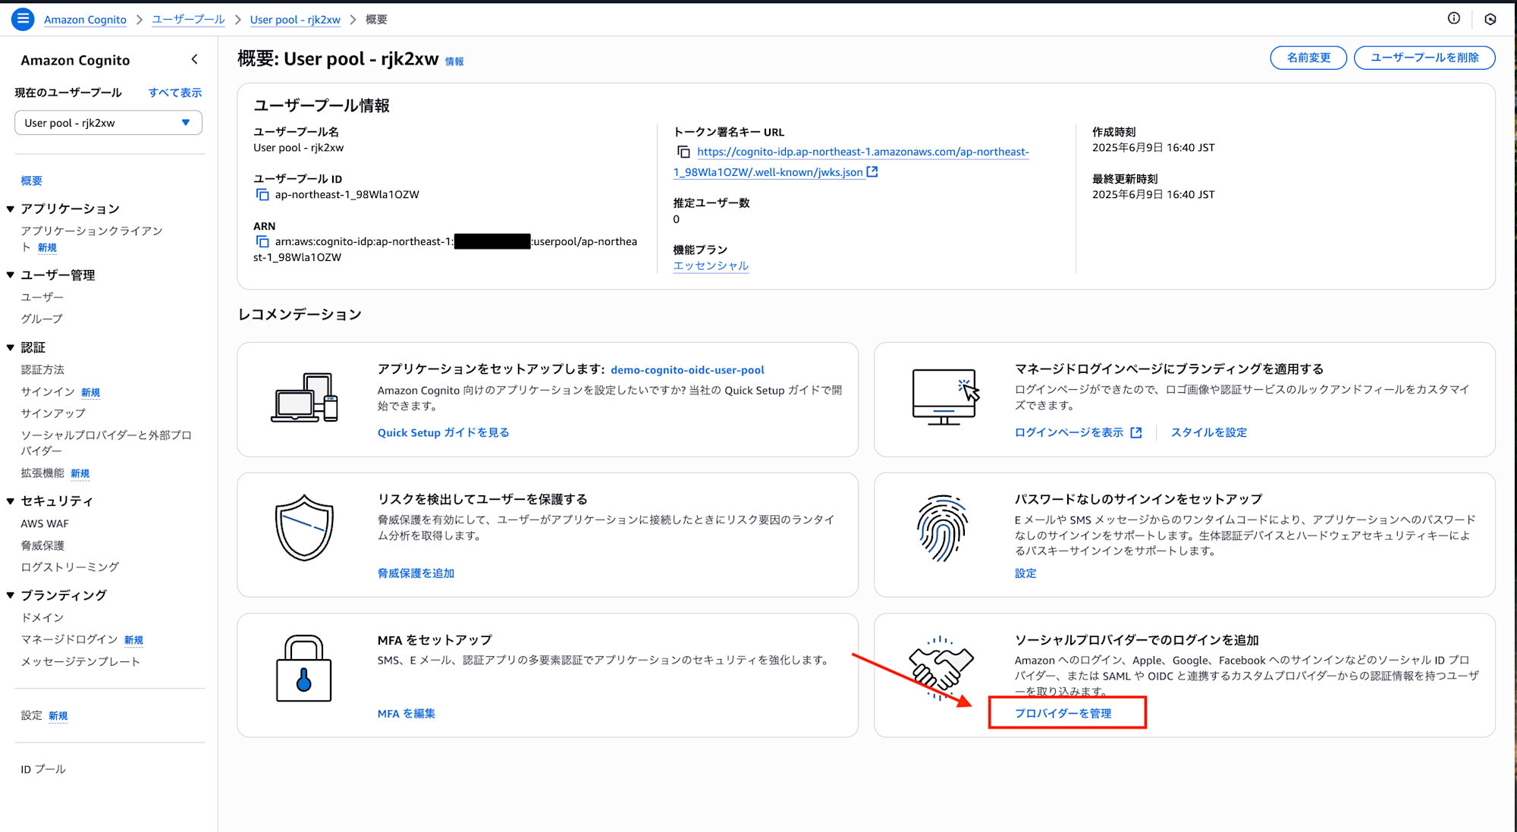
Task: Click the 名前変更 button
Action: [x=1308, y=58]
